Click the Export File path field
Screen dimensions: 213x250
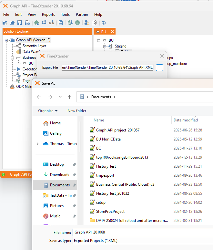pyautogui.click(x=107, y=68)
